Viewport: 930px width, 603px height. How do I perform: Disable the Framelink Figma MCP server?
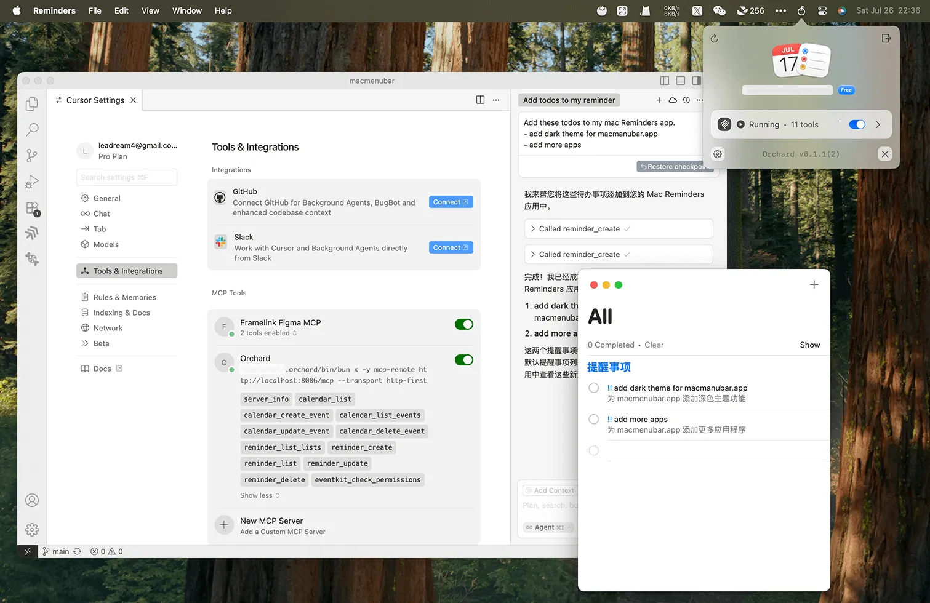(463, 324)
